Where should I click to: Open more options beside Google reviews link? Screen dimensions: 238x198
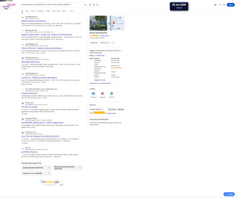click(110, 36)
